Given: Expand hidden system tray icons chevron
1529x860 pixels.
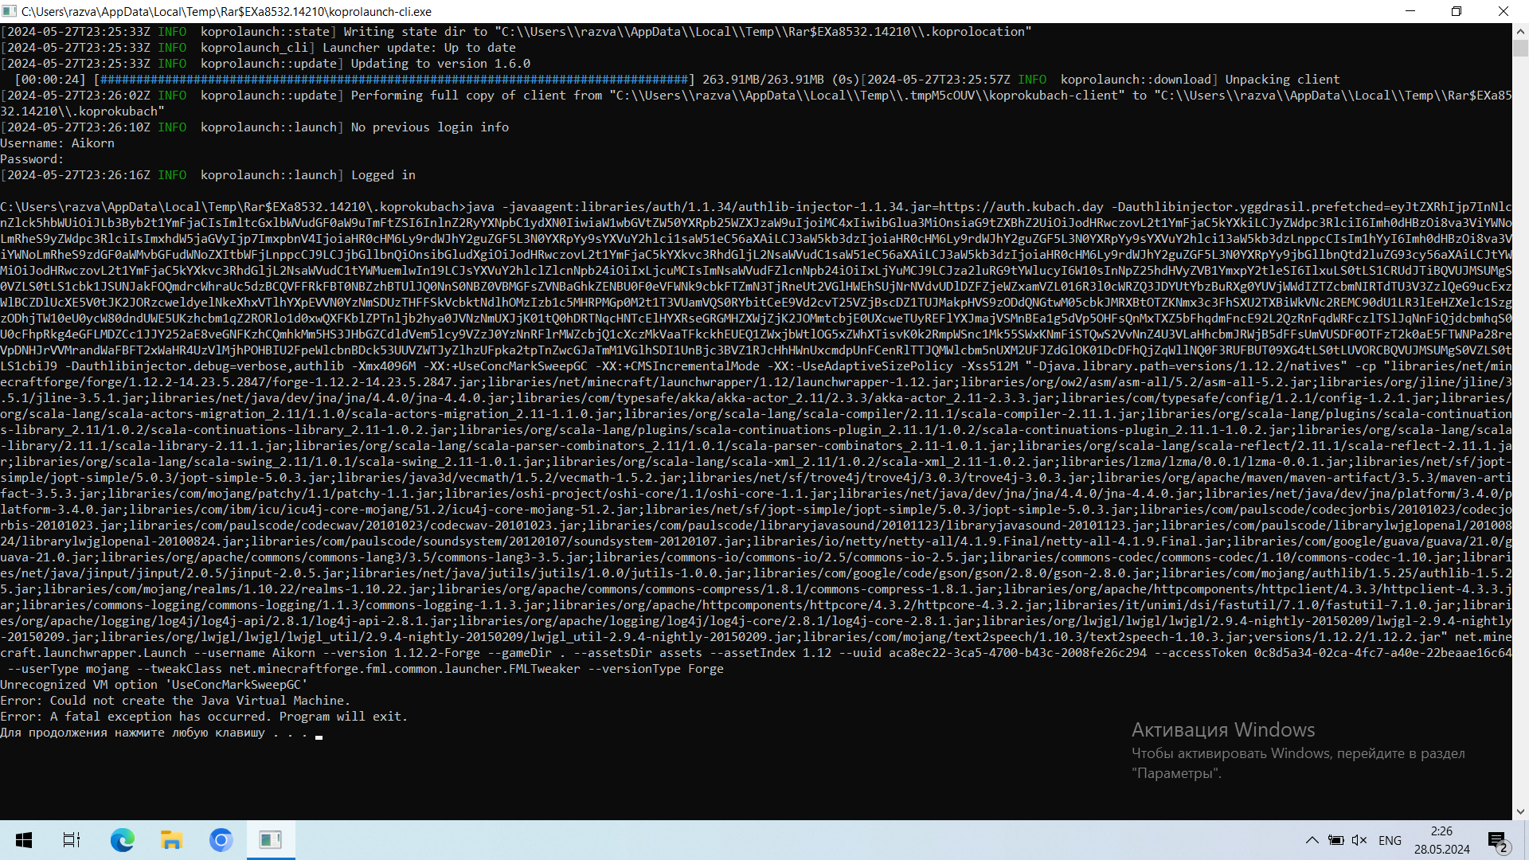Looking at the screenshot, I should [x=1312, y=840].
